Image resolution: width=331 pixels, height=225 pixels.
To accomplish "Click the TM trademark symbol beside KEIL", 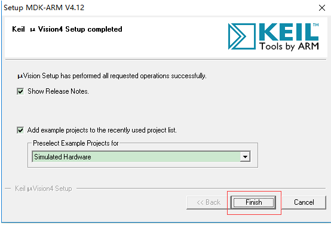I will click(x=316, y=25).
